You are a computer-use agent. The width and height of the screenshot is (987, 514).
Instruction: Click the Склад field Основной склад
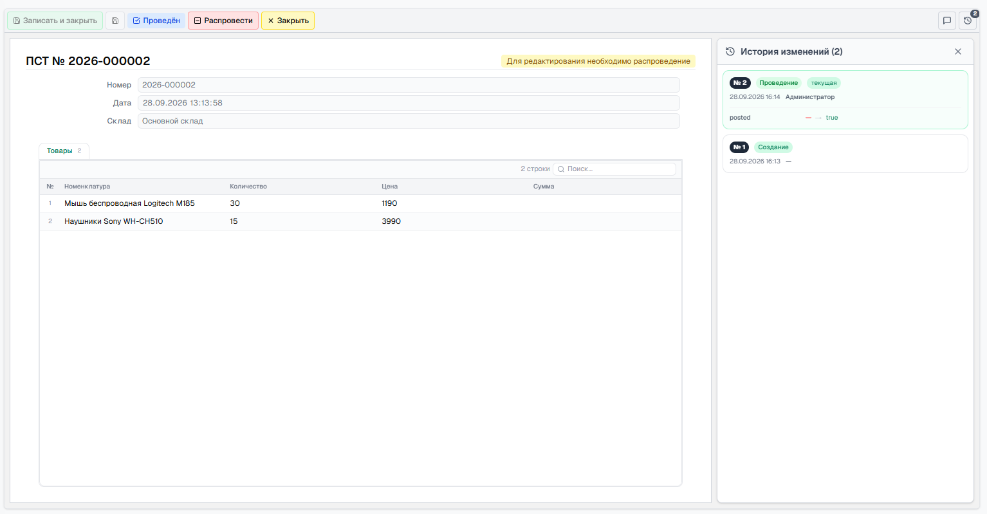point(409,121)
